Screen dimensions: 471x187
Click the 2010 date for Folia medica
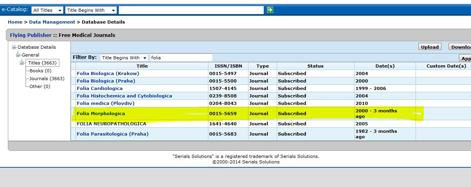coord(361,103)
